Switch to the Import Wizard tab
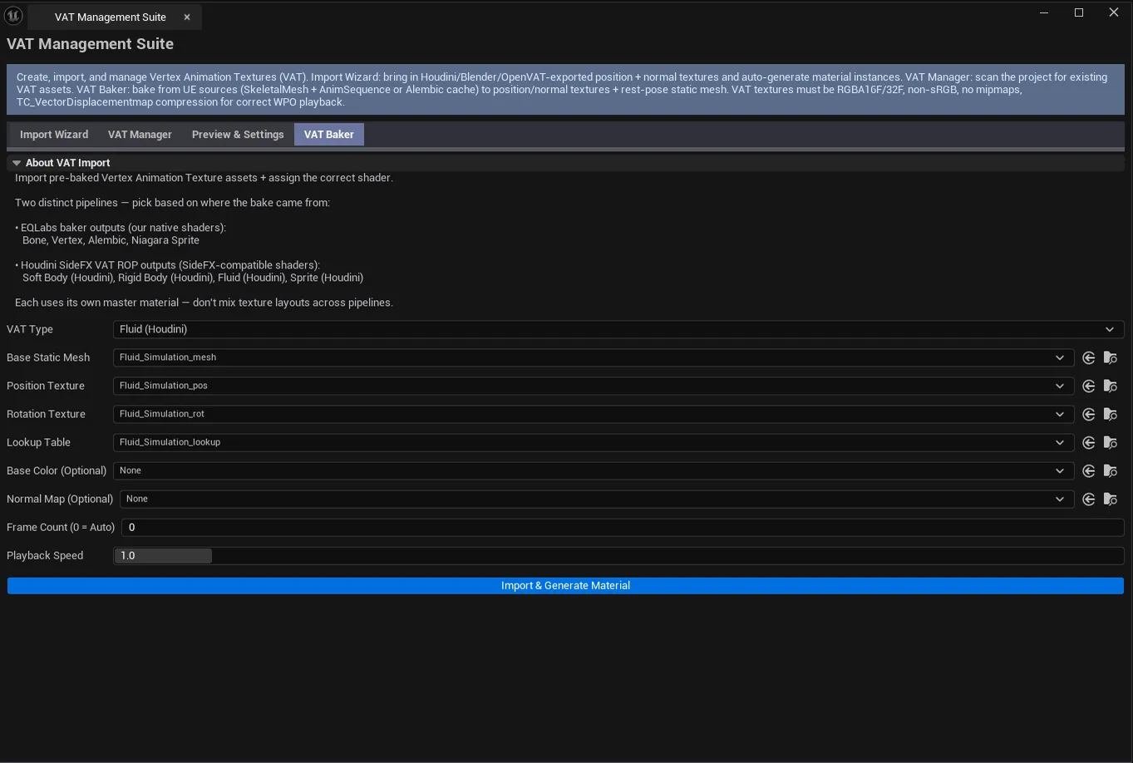 click(x=54, y=135)
